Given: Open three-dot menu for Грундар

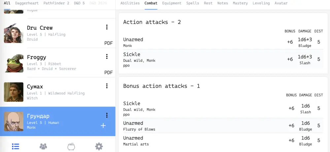Looking at the screenshot, I should pos(107,115).
